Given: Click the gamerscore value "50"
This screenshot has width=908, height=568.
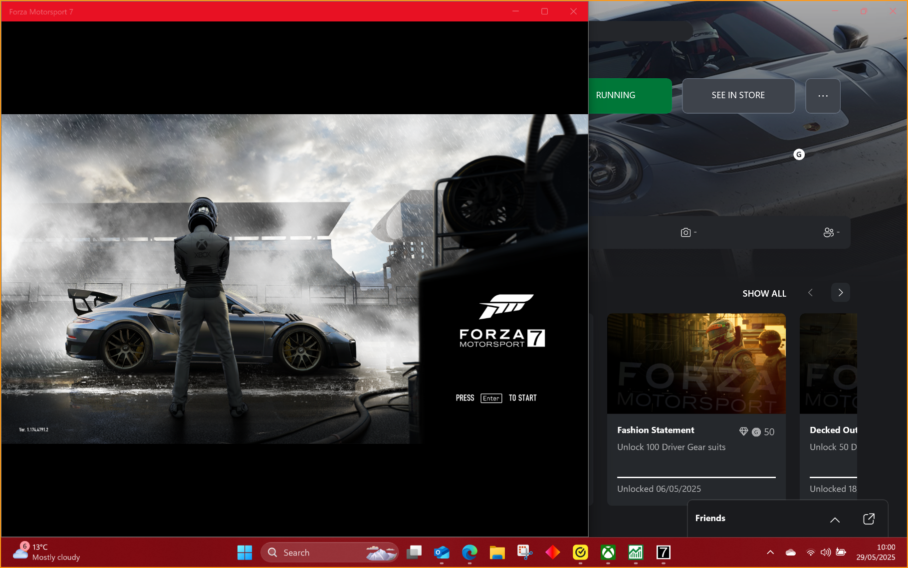Looking at the screenshot, I should (x=769, y=432).
